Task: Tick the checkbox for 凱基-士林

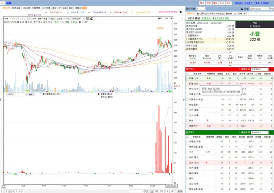Action: 187,78
